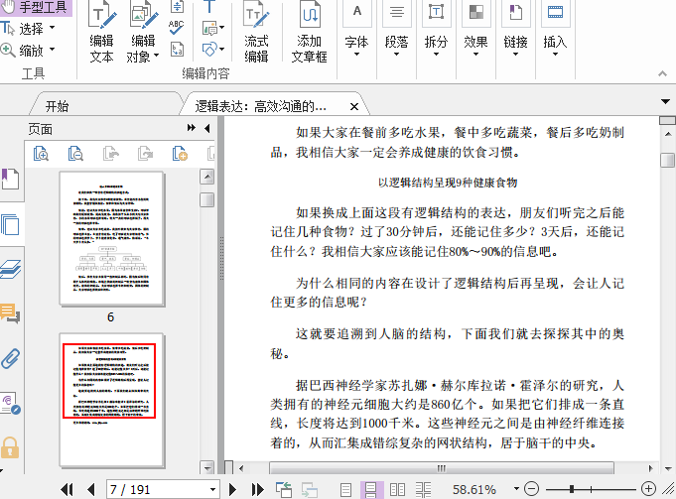
Task: Click the zoom slider handle
Action: 572,489
